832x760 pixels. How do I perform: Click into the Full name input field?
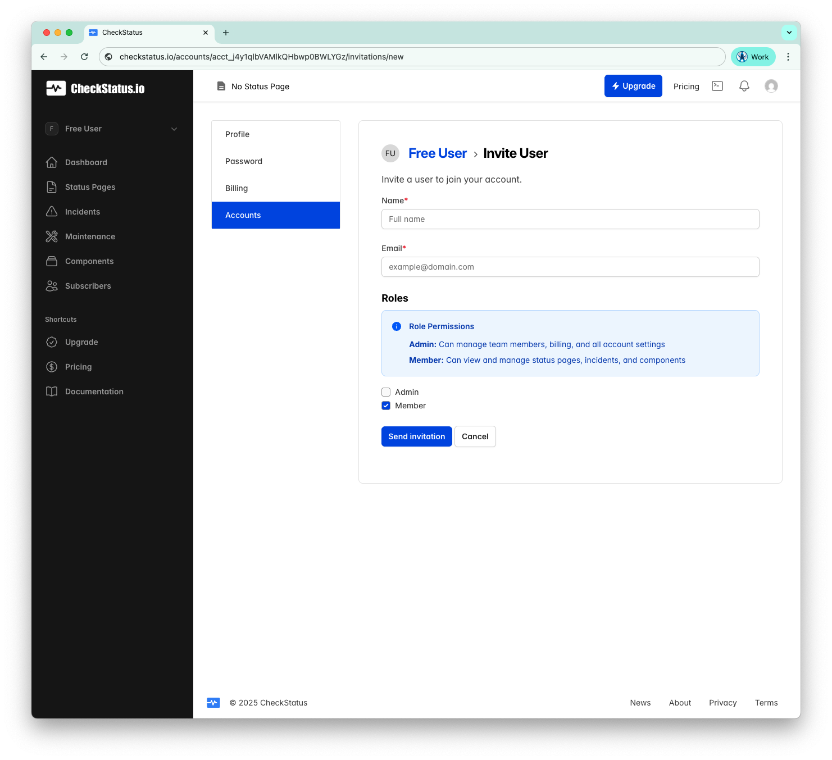click(570, 219)
